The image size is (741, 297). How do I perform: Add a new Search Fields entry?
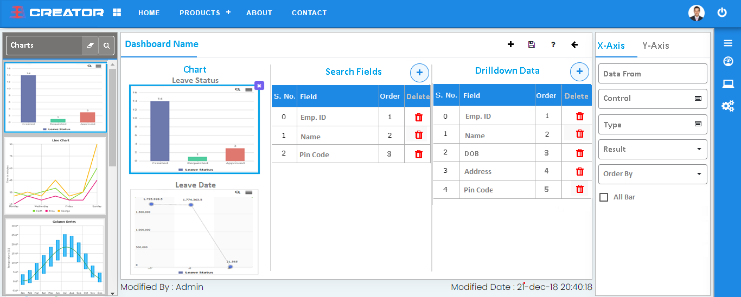419,72
